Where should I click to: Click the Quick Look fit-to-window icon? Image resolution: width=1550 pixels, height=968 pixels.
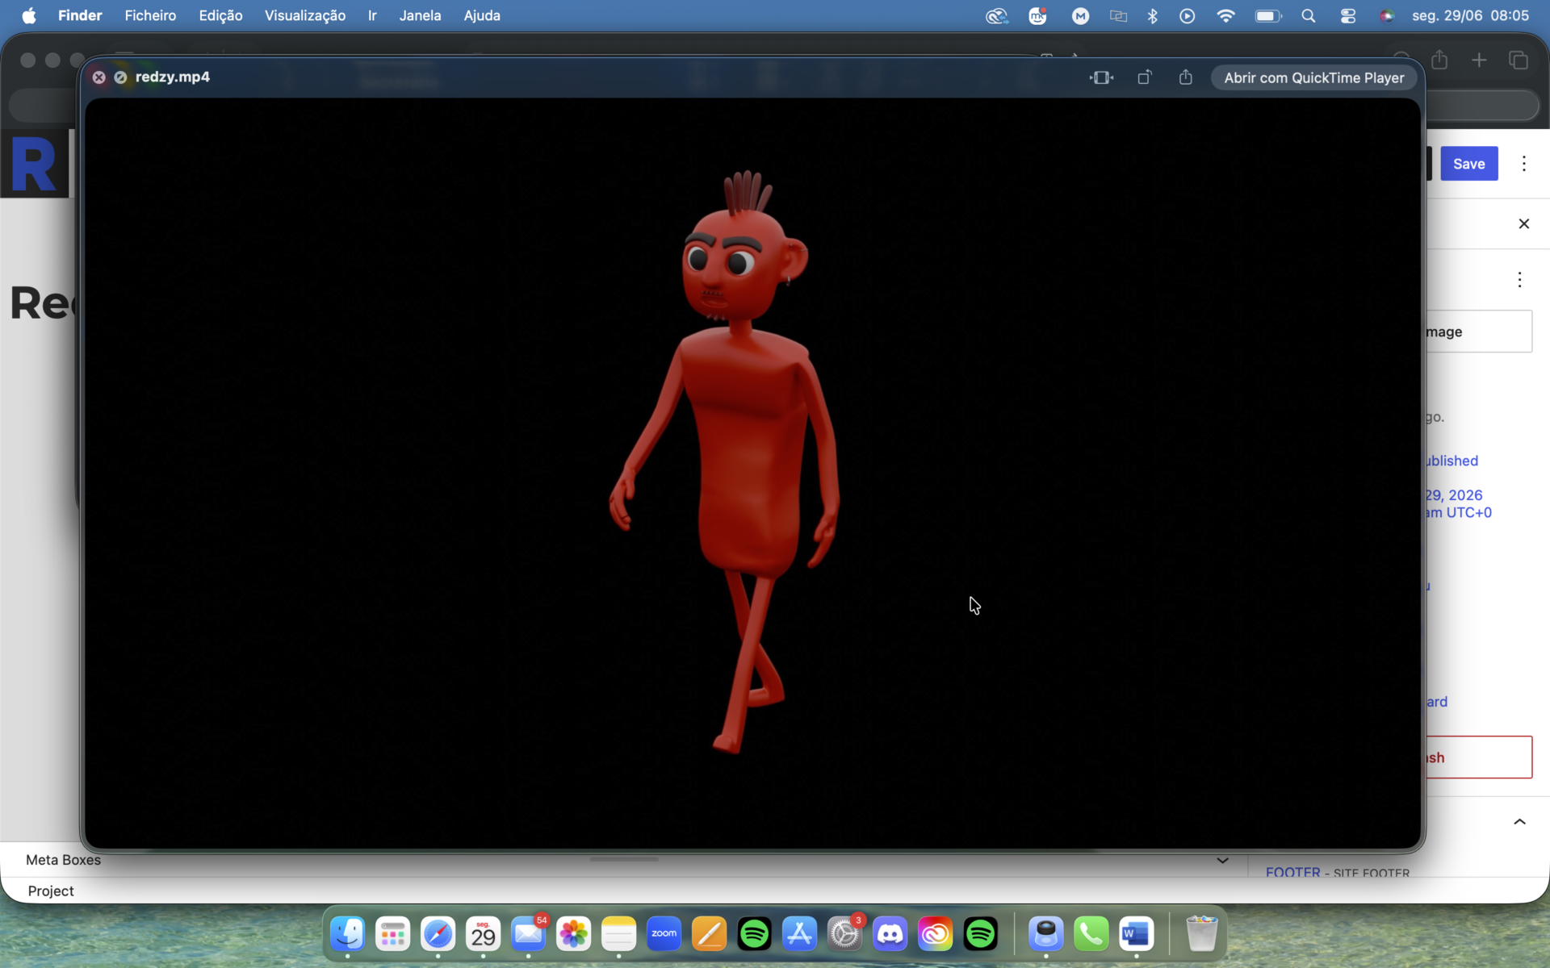(1101, 77)
